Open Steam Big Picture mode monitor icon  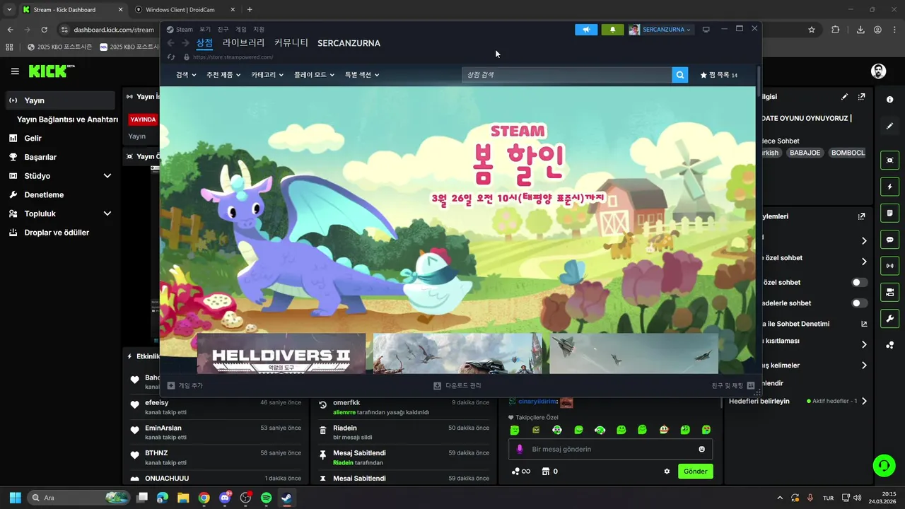tap(706, 30)
